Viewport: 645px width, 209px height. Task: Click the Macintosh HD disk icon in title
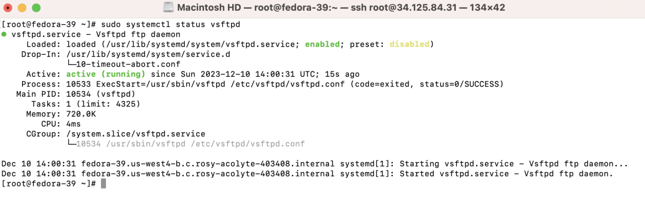(168, 8)
